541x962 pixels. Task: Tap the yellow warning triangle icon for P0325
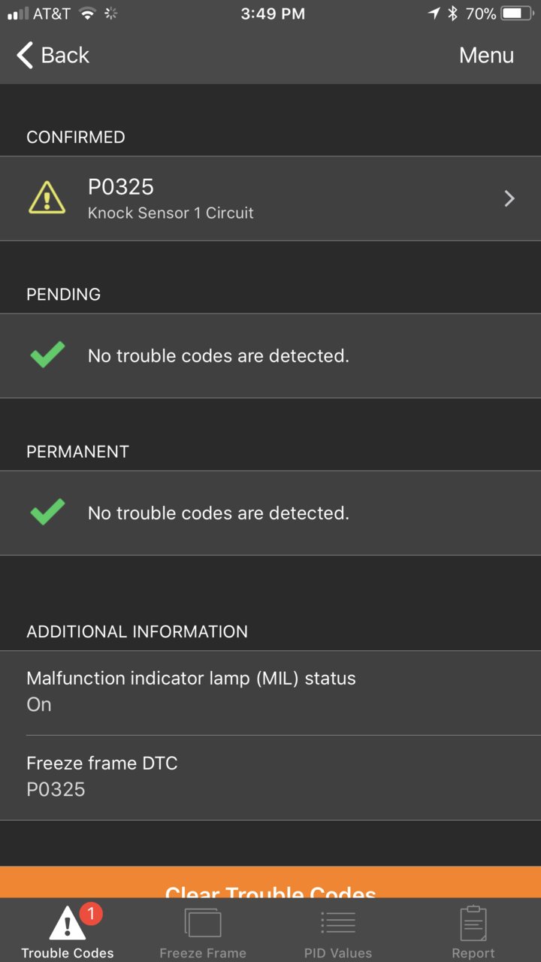[47, 197]
